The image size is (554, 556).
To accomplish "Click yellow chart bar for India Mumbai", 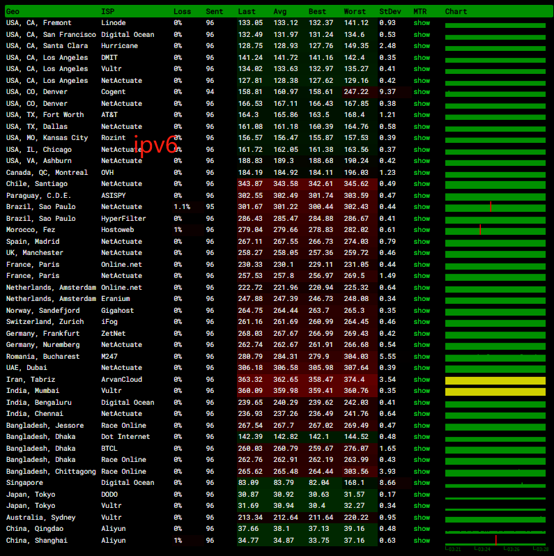I will coord(495,392).
